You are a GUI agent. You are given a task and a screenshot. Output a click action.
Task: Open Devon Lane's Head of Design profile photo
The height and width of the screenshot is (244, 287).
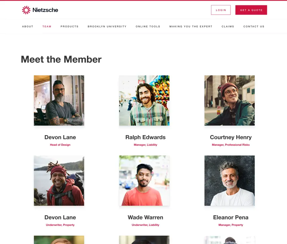coord(59,100)
